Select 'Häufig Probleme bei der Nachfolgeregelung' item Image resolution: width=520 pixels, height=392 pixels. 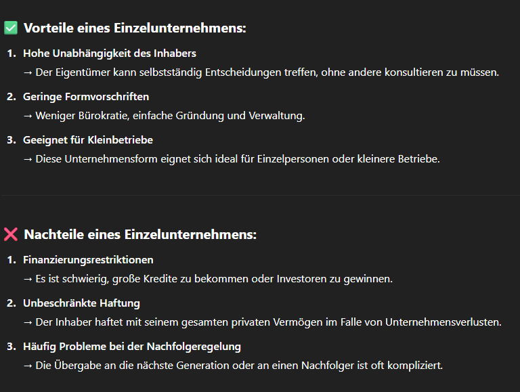pos(132,347)
